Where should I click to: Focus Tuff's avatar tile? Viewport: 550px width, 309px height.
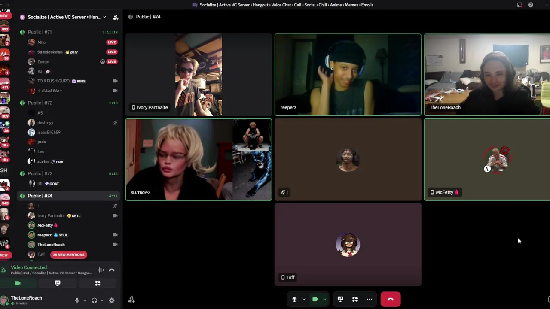[x=348, y=245]
